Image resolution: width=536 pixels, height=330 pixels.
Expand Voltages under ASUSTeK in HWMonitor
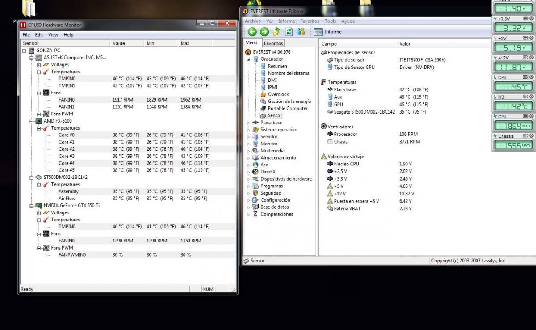coord(39,65)
